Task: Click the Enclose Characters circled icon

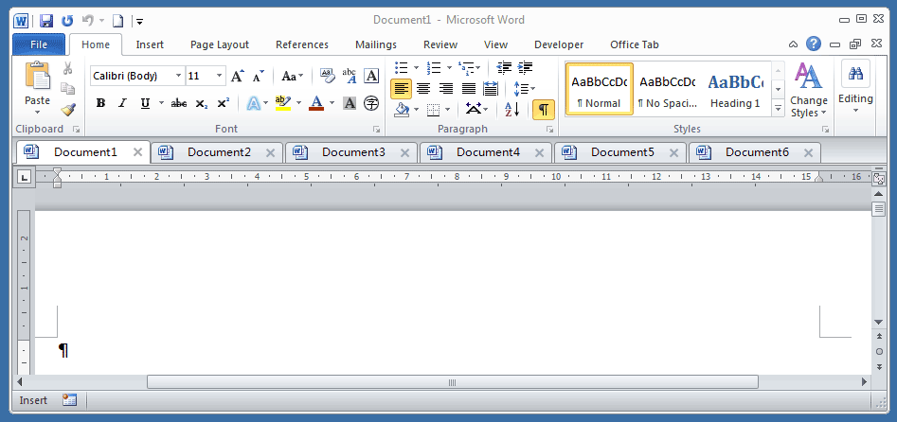Action: pos(371,103)
